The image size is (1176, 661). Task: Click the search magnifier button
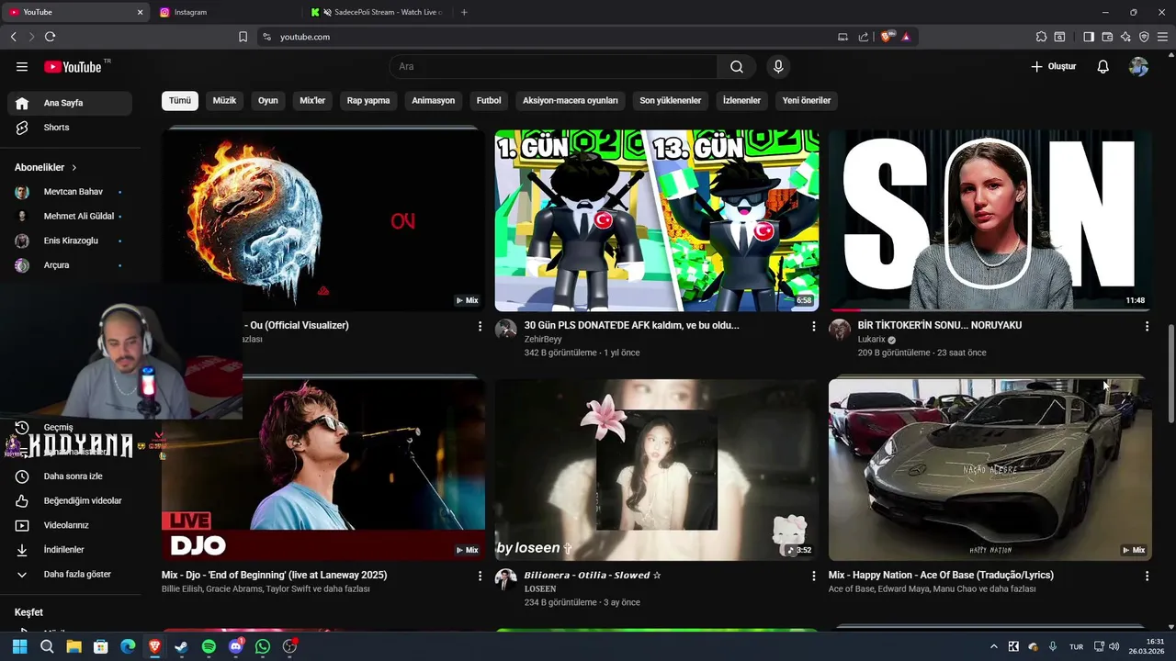click(x=737, y=66)
